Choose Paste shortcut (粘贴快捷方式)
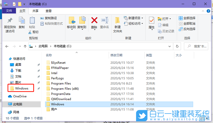 pos(51,24)
